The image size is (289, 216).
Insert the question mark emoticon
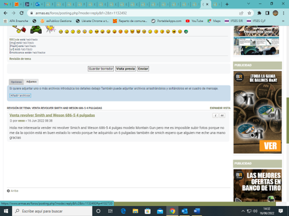[162, 32]
